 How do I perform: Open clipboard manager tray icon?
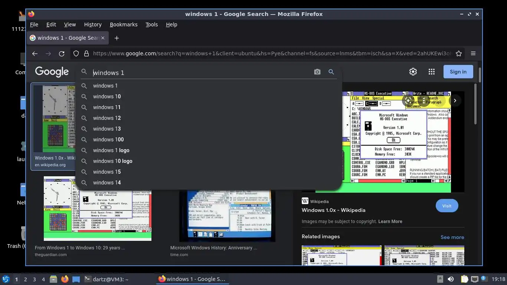pyautogui.click(x=464, y=279)
